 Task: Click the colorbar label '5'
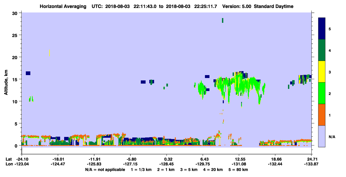(330, 29)
